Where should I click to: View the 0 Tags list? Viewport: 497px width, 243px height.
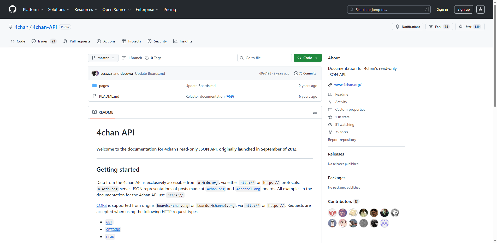153,58
